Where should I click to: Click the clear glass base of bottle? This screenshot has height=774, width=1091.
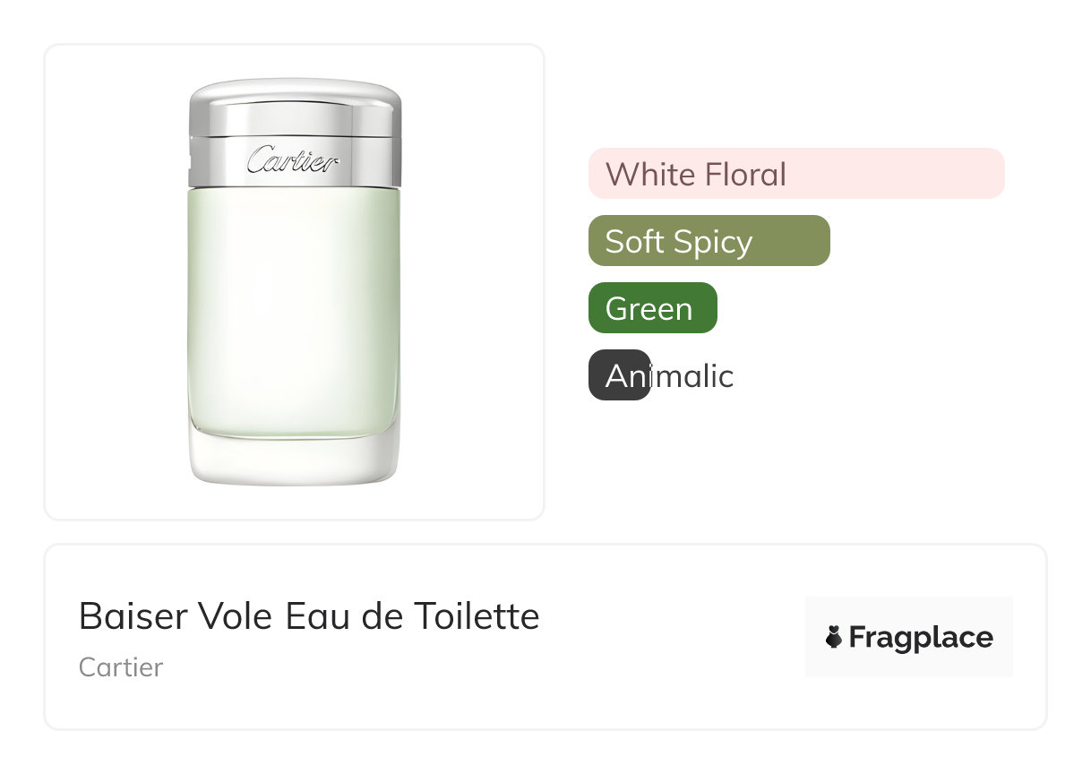click(x=293, y=459)
